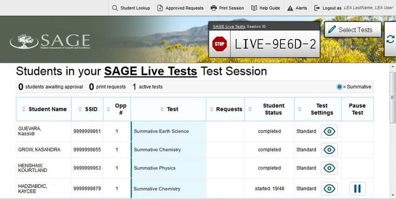Image resolution: width=396 pixels, height=199 pixels.
Task: Click the Select Tests button
Action: click(x=353, y=29)
